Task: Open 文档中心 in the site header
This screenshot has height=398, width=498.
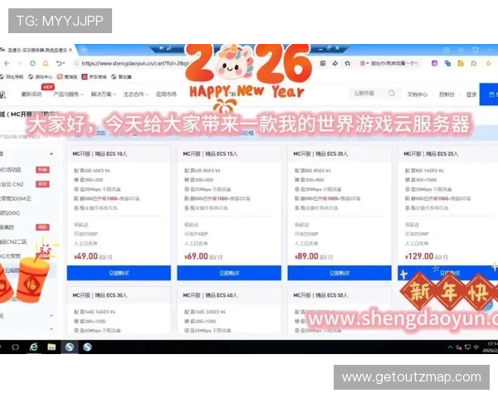Action: tap(417, 95)
